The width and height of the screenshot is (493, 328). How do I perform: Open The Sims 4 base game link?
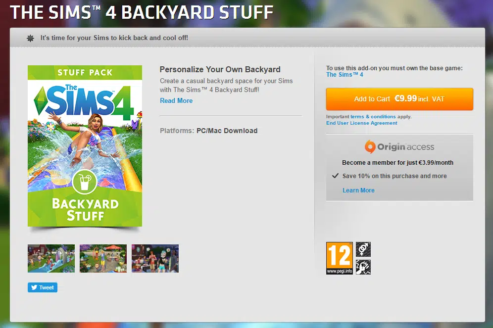[345, 75]
